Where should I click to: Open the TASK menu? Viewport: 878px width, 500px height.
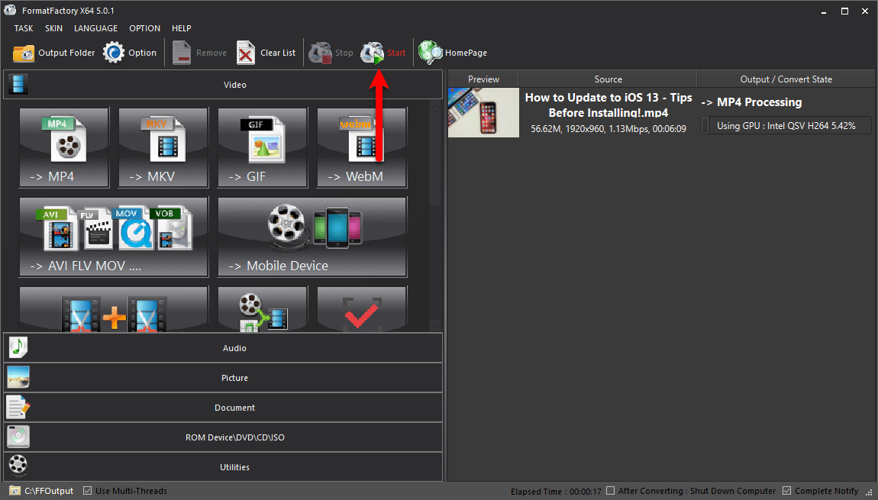coord(24,28)
